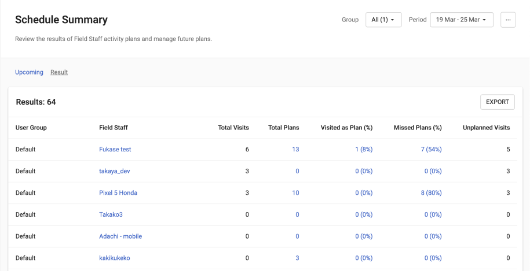The image size is (530, 271).
Task: Click Adachi - mobile missed plans 0 (0%)
Action: point(433,236)
